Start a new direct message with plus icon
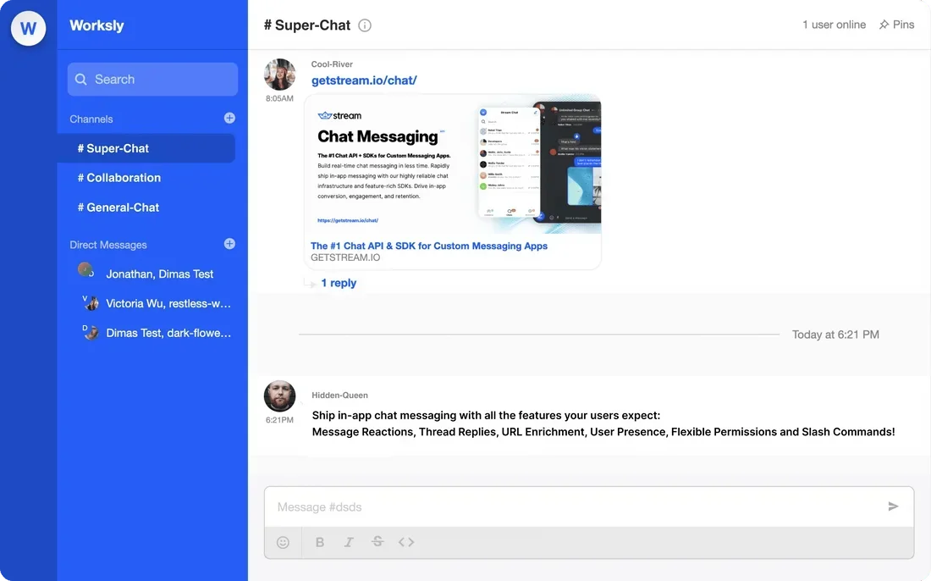 229,243
